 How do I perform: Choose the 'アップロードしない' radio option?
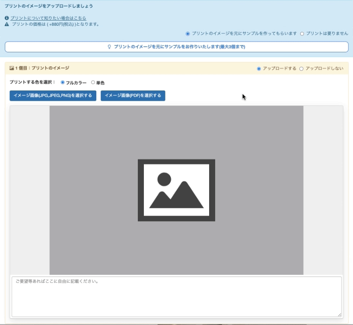(301, 69)
